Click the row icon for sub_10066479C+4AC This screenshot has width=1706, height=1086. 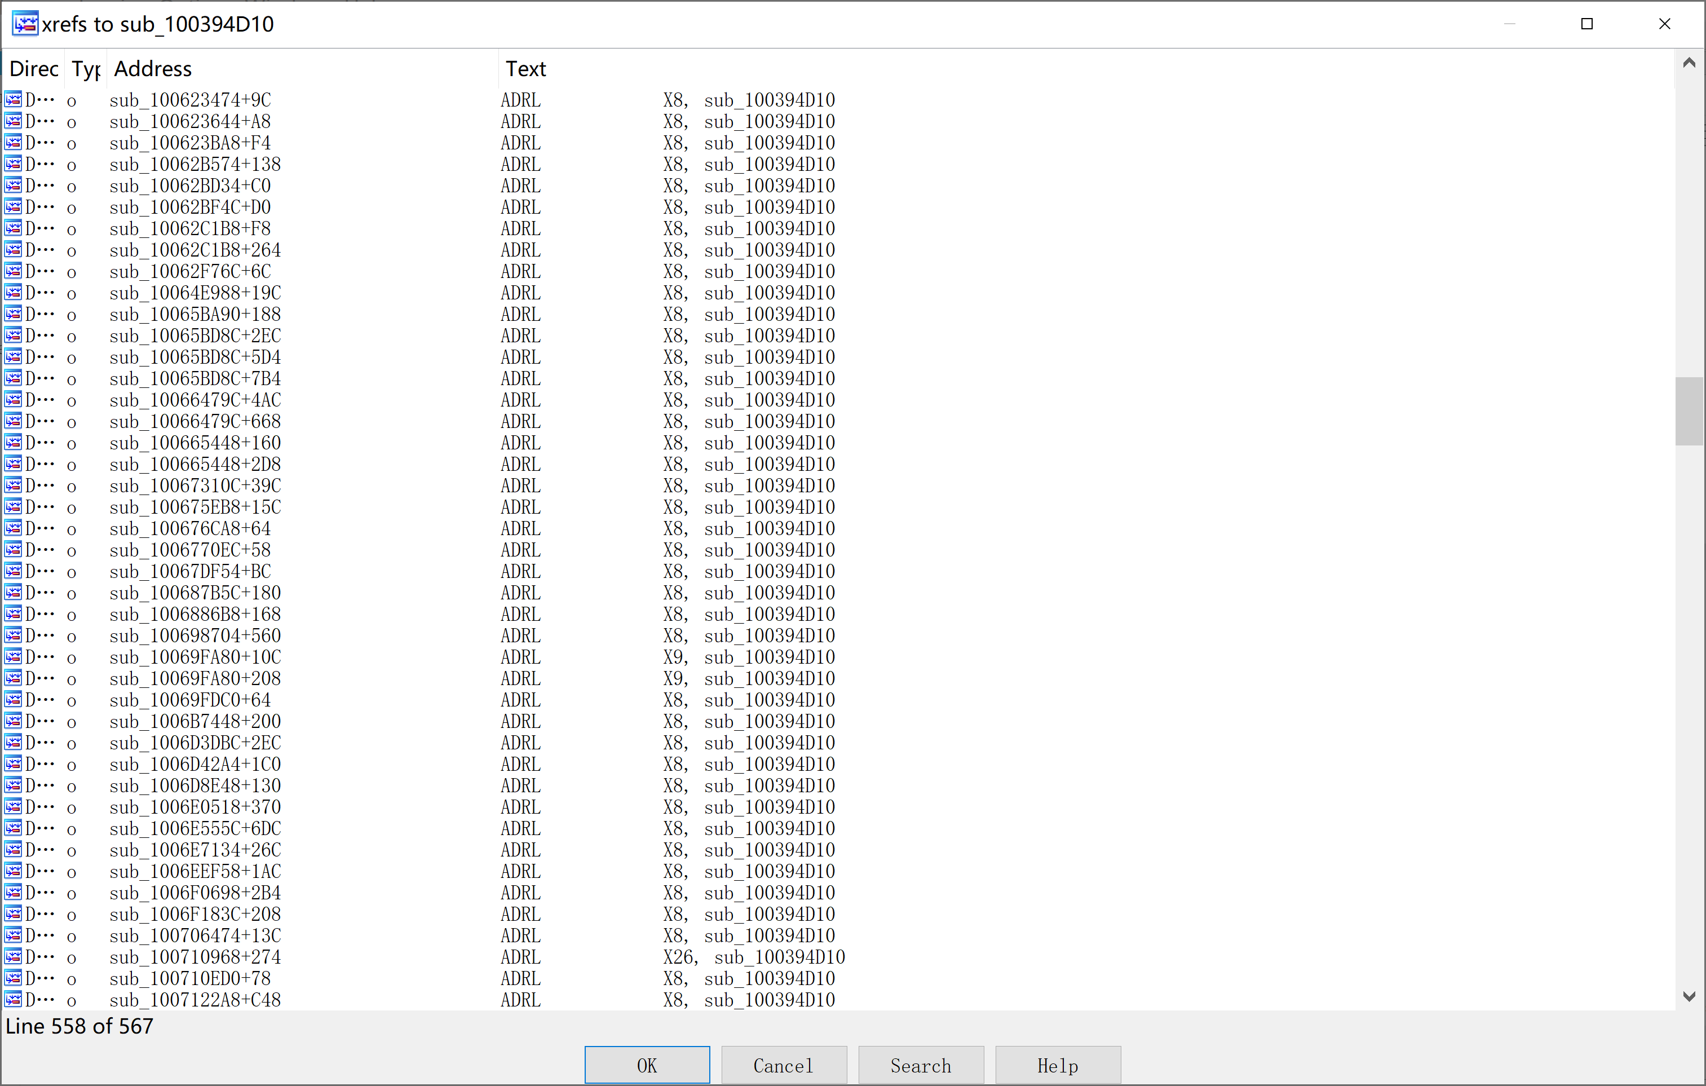click(13, 400)
